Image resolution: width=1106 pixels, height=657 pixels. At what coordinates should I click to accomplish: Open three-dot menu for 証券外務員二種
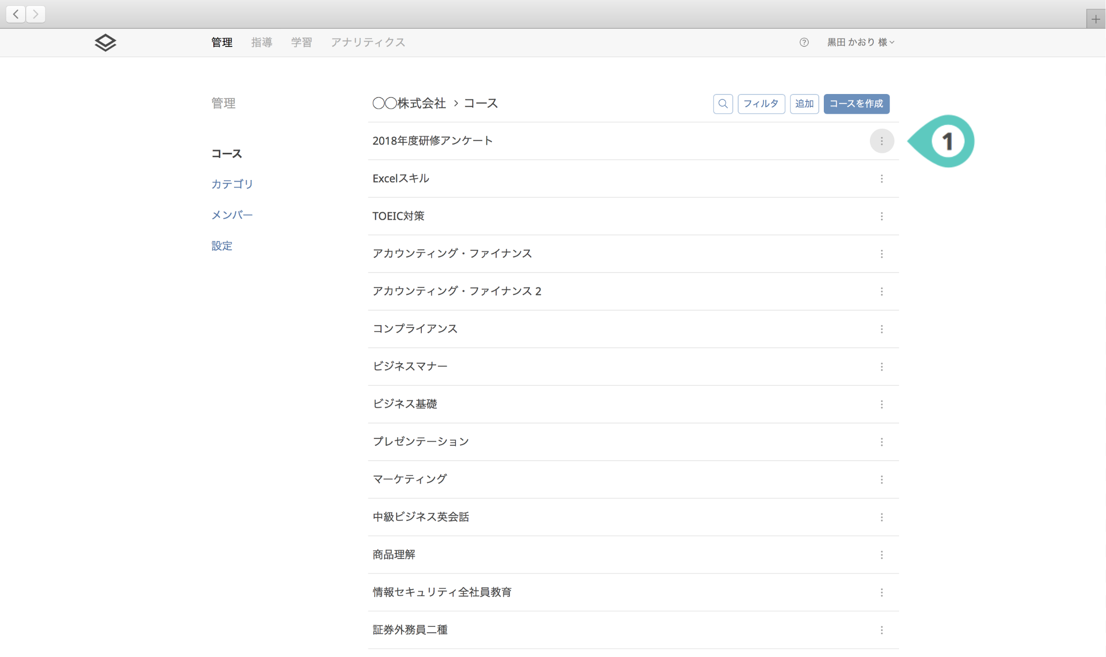coord(882,630)
